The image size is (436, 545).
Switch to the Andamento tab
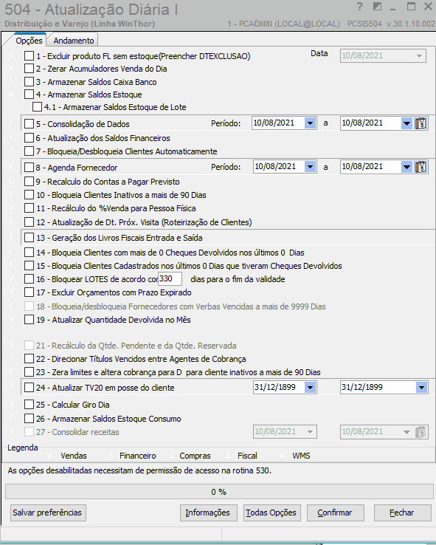click(x=74, y=41)
